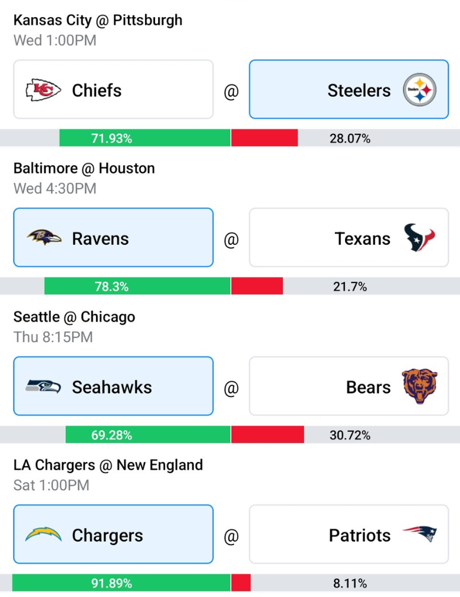The width and height of the screenshot is (460, 597).
Task: Click the Pittsburgh Steelers logo
Action: [x=420, y=90]
